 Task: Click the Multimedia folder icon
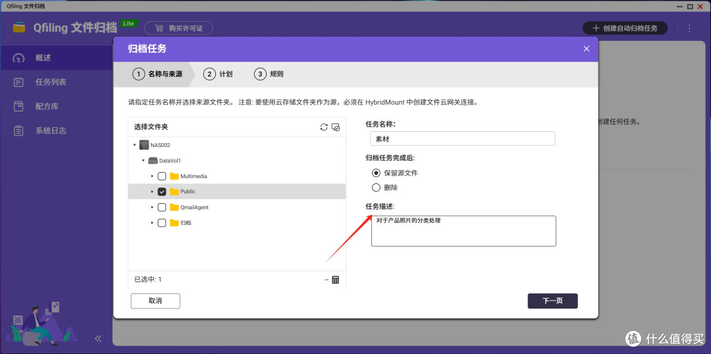(x=174, y=176)
